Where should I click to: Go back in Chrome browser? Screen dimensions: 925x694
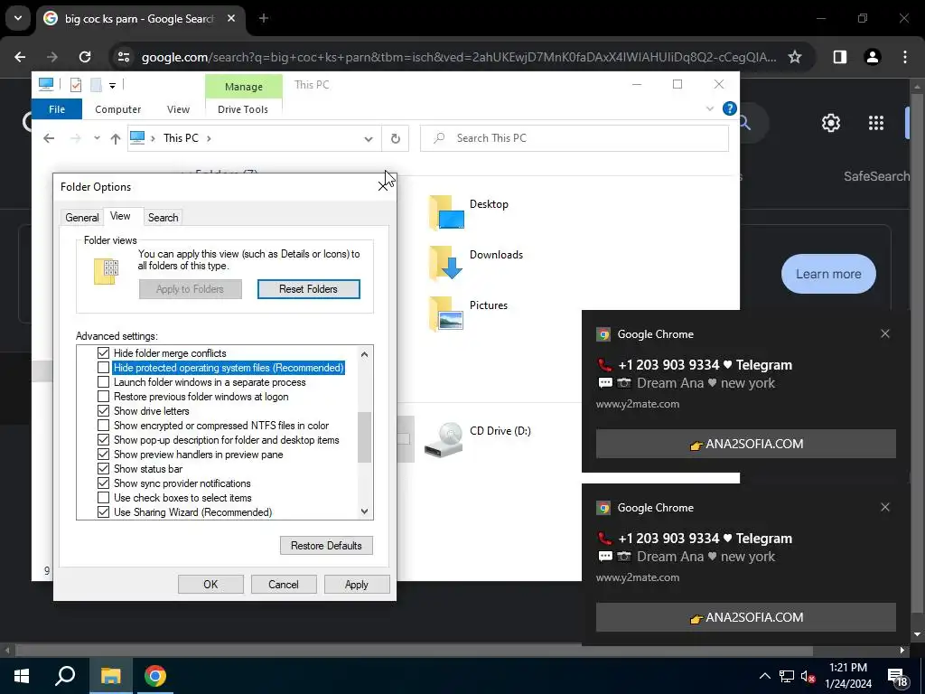tap(20, 57)
